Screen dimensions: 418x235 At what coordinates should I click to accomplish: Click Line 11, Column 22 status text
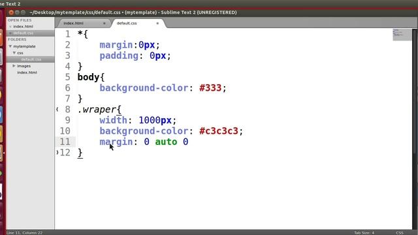(25, 233)
